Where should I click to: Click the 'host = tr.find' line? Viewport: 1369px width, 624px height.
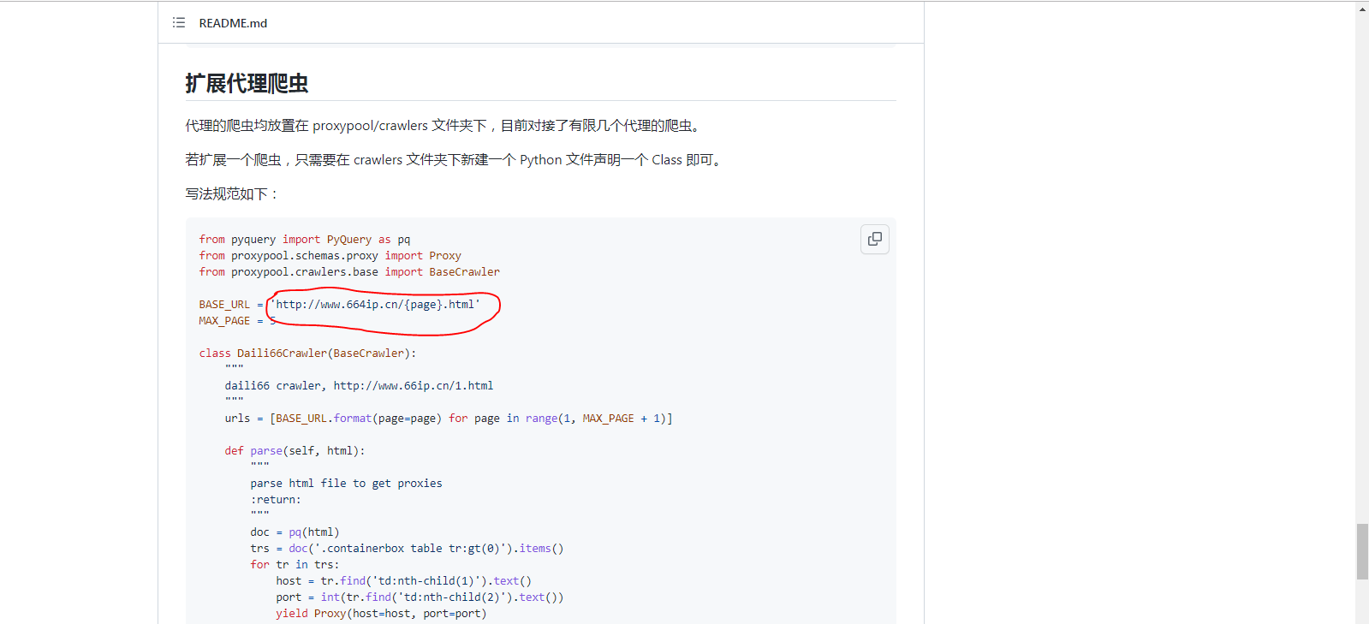tap(403, 581)
